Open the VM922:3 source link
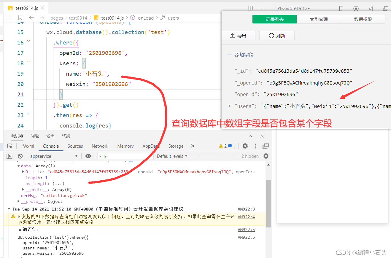The width and height of the screenshot is (391, 258). (x=246, y=209)
